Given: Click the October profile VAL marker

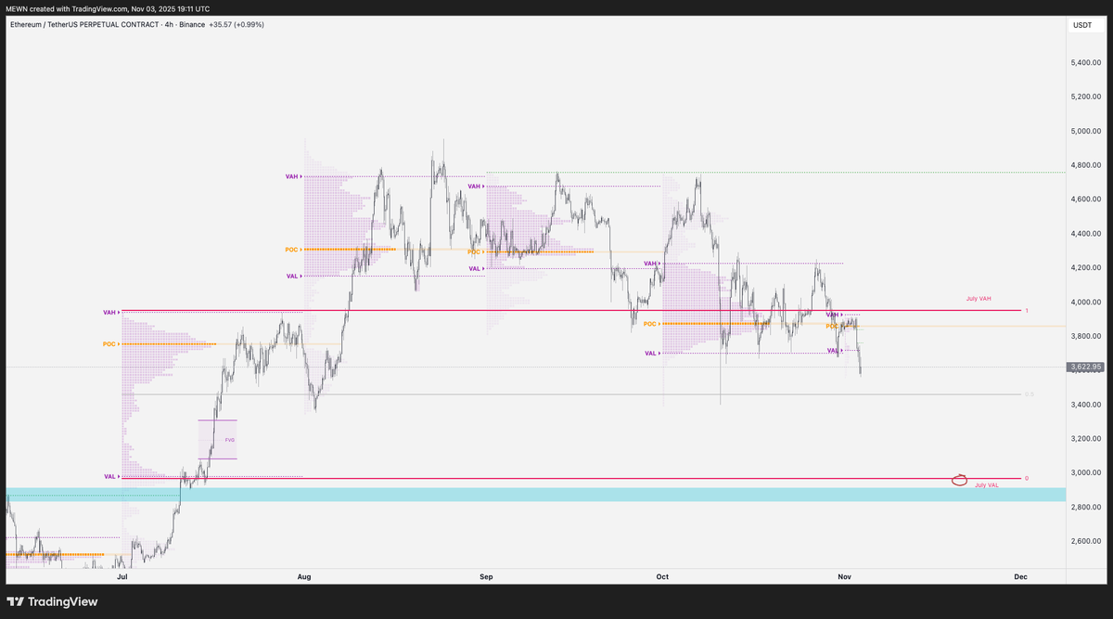Looking at the screenshot, I should (650, 353).
